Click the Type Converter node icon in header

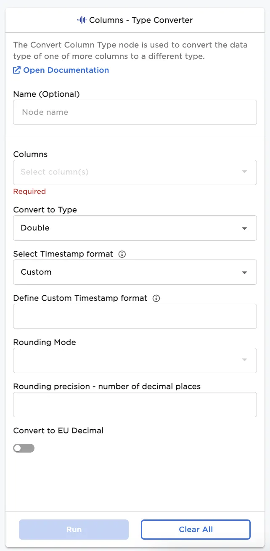[x=81, y=20]
